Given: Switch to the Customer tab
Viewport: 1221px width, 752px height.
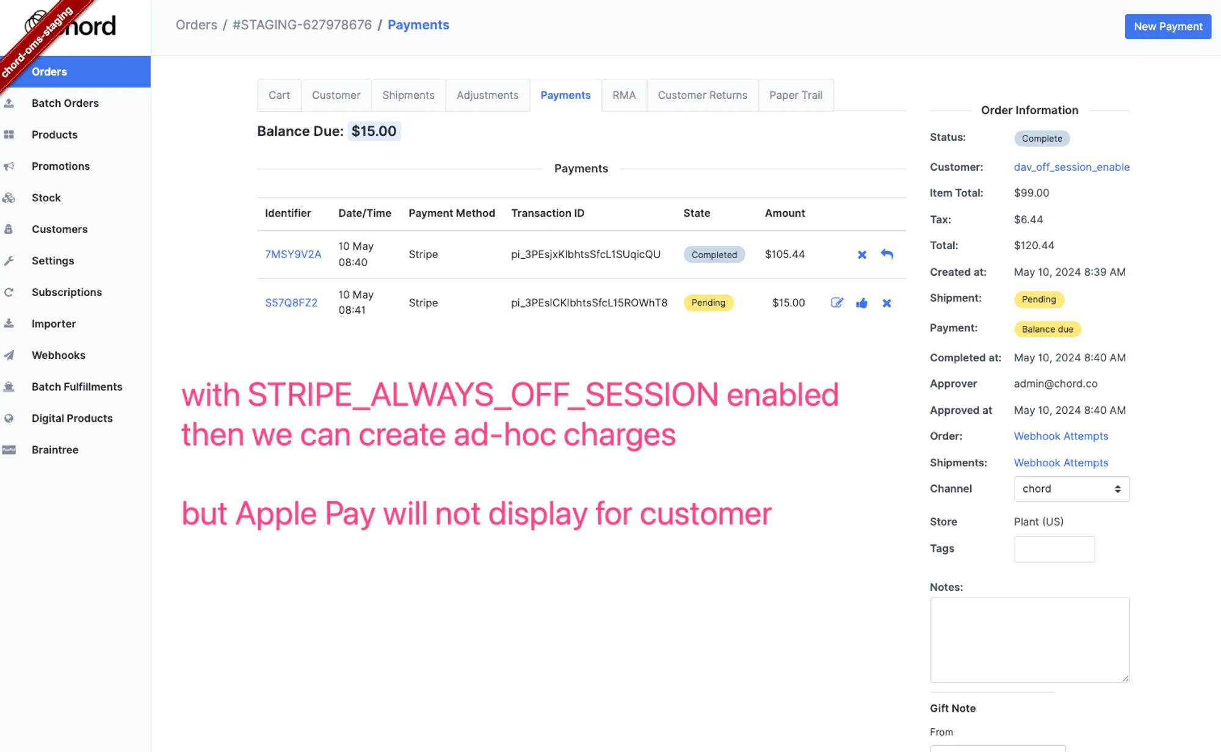Looking at the screenshot, I should point(336,95).
